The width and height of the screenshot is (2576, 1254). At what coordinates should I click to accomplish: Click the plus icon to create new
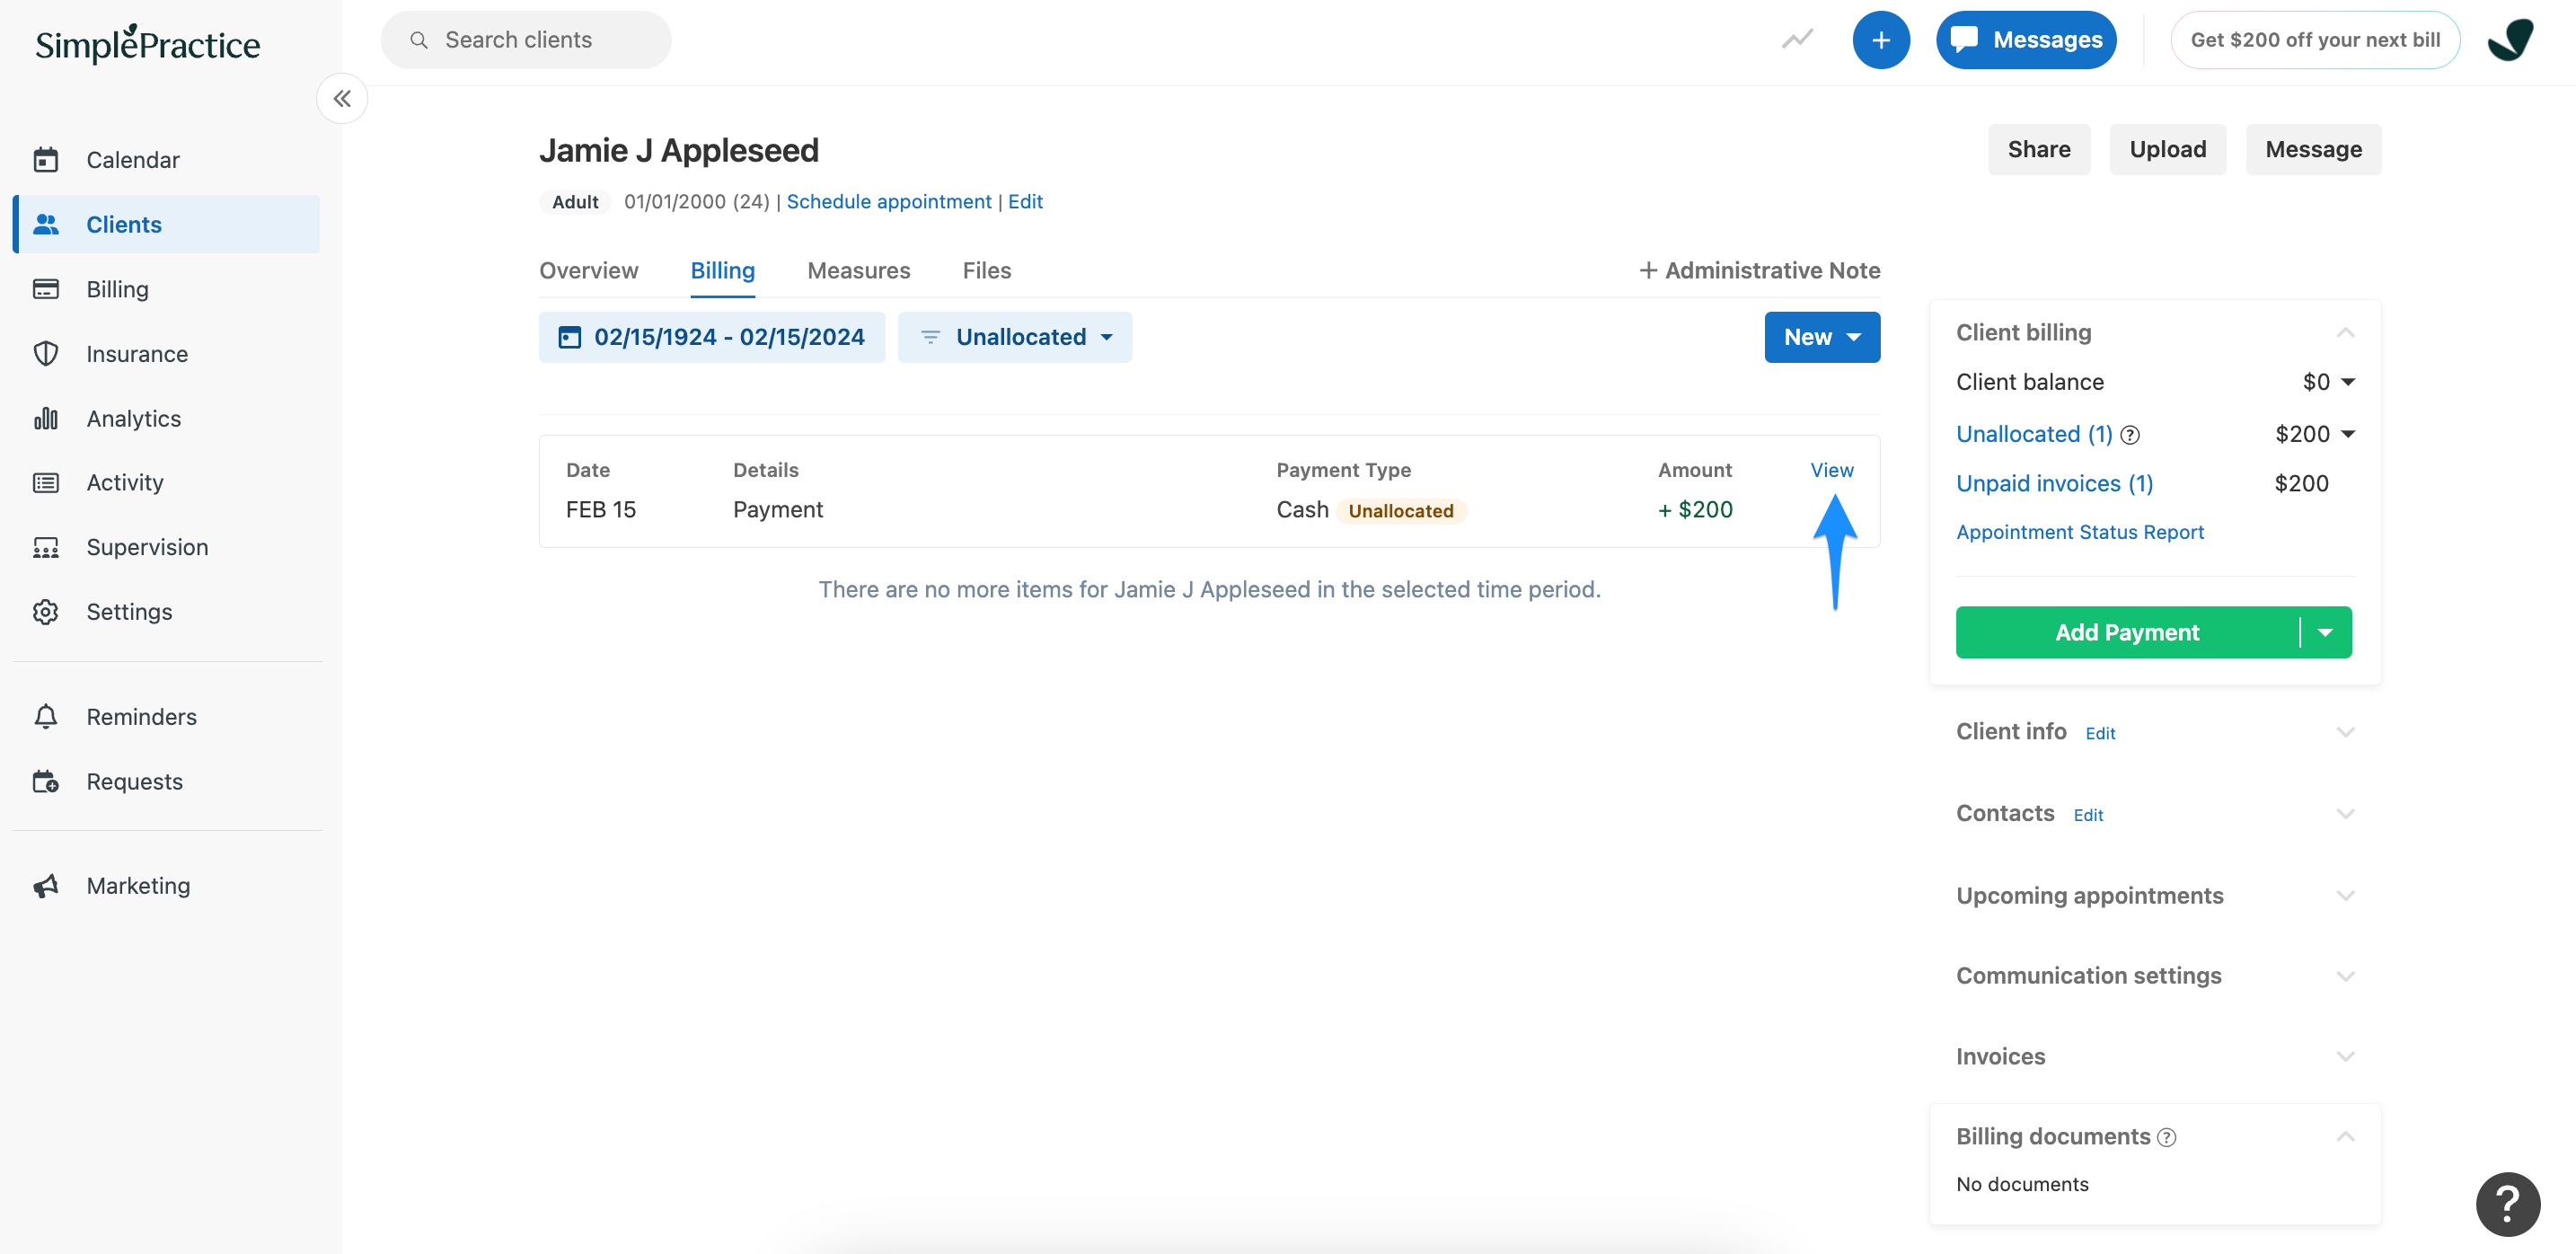pyautogui.click(x=1882, y=39)
